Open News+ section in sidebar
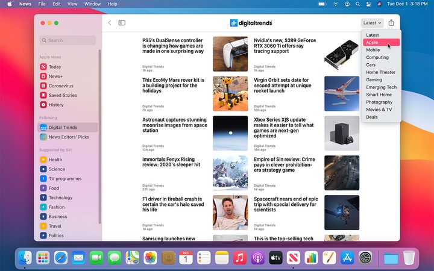 pyautogui.click(x=68, y=76)
